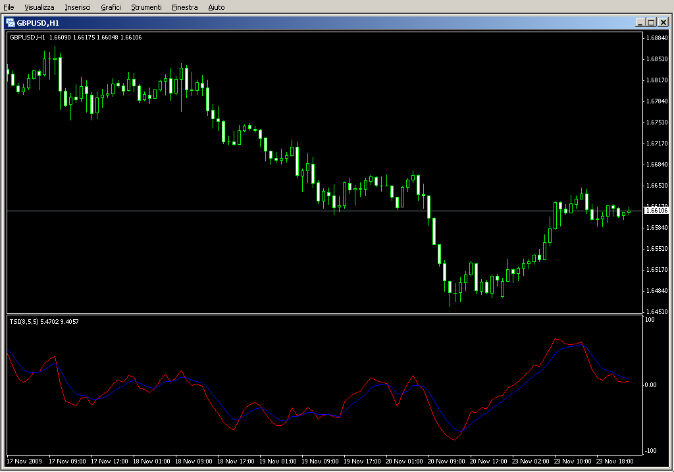Click the 17 Nov 2009 date label
674x472 pixels.
click(25, 461)
